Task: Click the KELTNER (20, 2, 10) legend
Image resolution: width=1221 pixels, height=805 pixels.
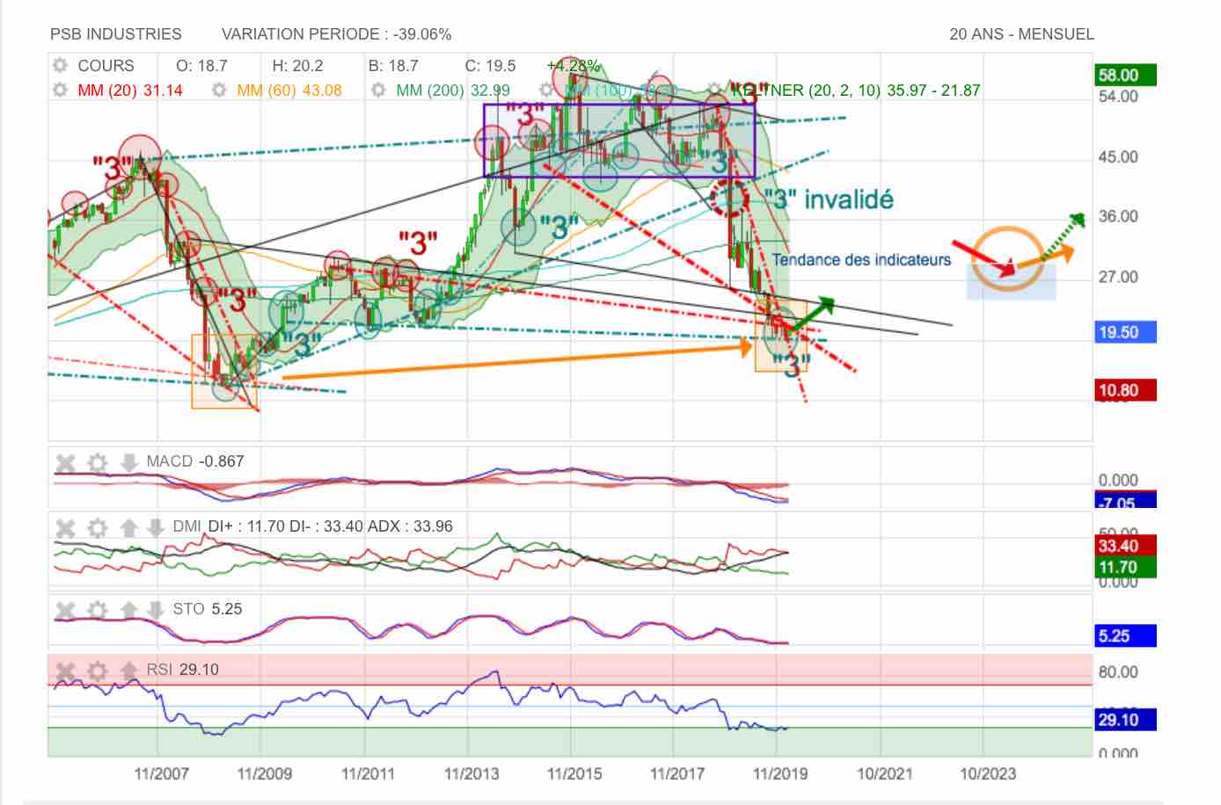Action: [x=856, y=90]
